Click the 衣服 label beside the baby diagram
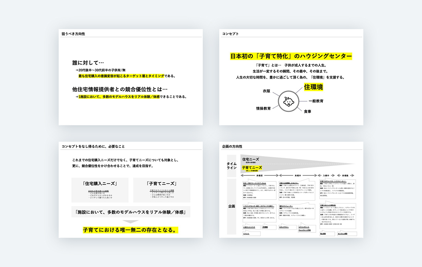Image resolution: width=422 pixels, height=267 pixels. pos(267,91)
